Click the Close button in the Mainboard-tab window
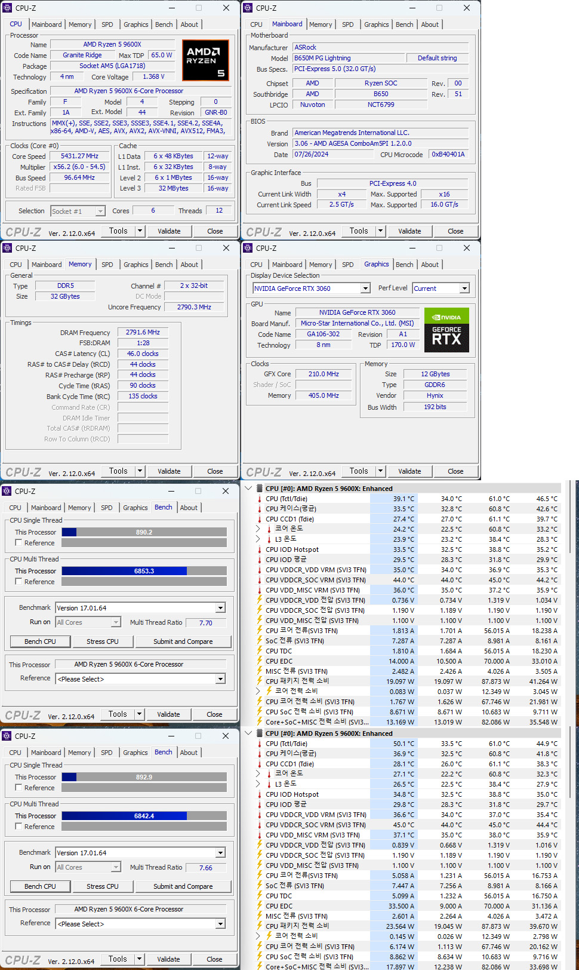This screenshot has width=579, height=970. (x=455, y=231)
